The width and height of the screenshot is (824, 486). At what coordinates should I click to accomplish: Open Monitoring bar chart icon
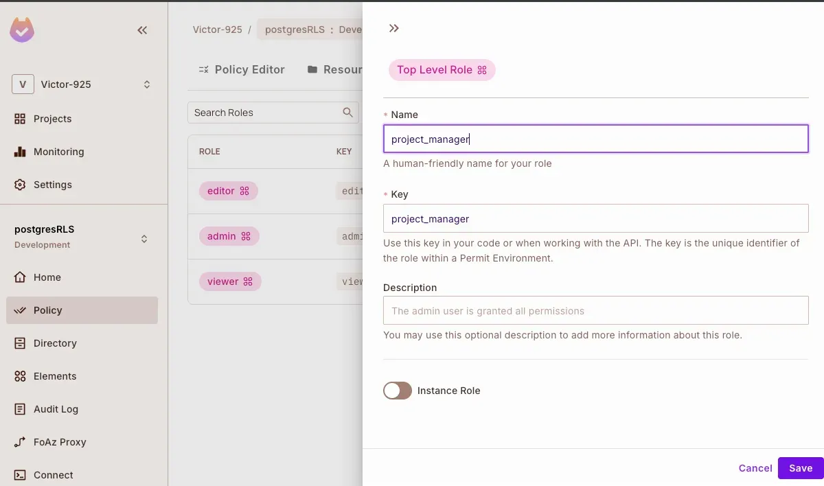click(20, 152)
